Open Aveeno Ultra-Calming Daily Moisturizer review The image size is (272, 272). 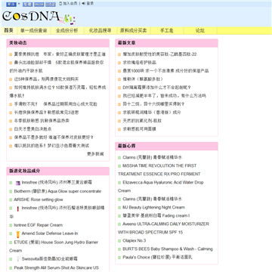click(163, 228)
